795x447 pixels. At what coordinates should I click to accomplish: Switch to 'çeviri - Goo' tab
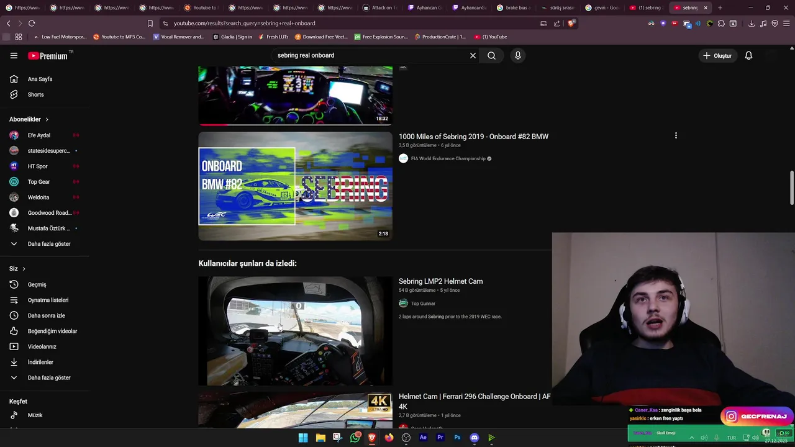pyautogui.click(x=602, y=7)
